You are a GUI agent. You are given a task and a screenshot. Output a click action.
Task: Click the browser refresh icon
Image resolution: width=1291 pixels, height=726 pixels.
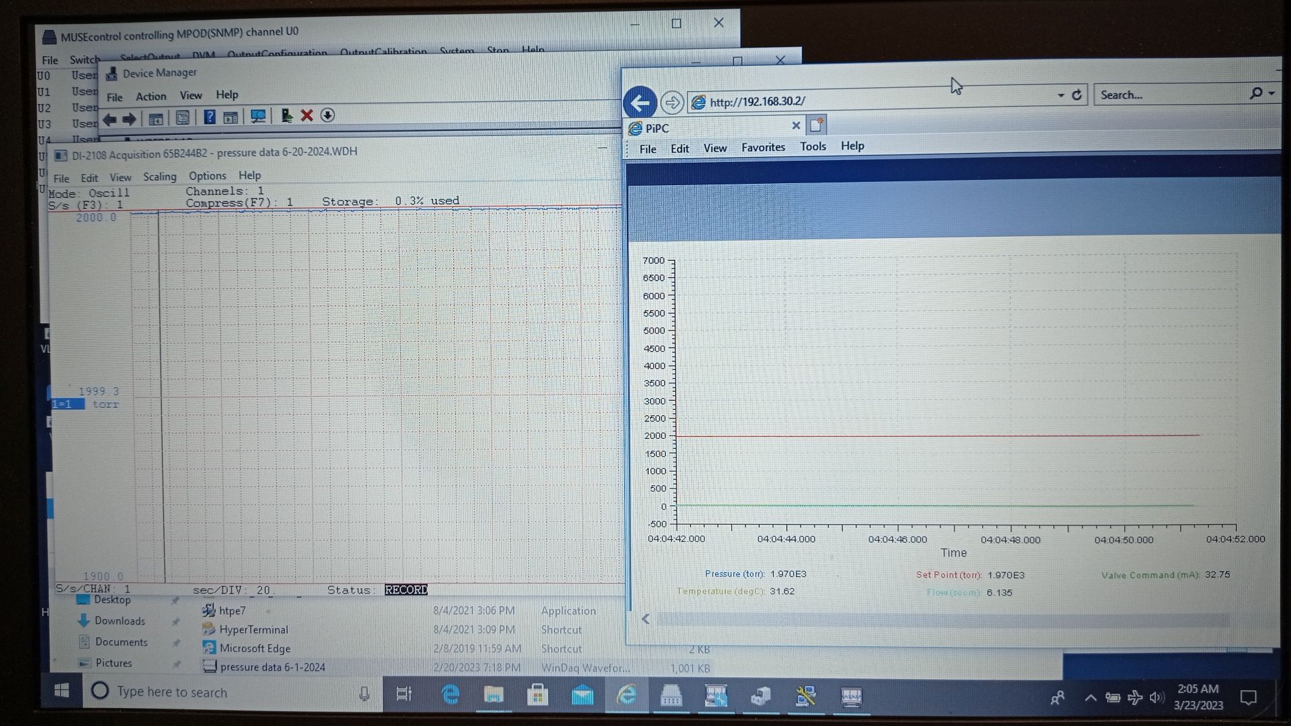(x=1077, y=95)
